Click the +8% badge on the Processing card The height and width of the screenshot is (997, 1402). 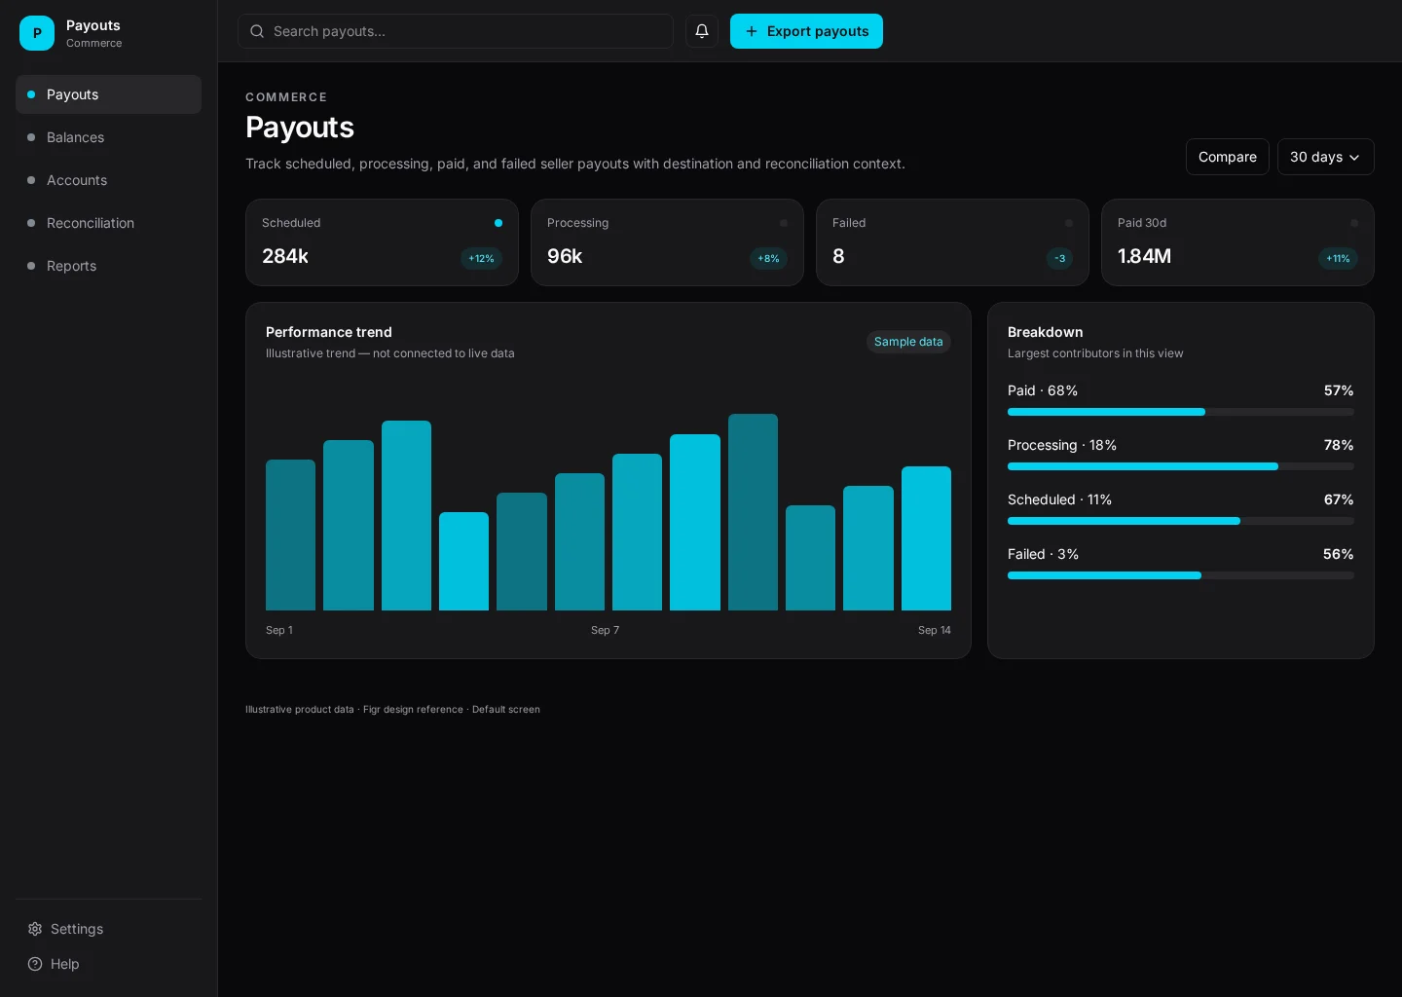point(768,258)
